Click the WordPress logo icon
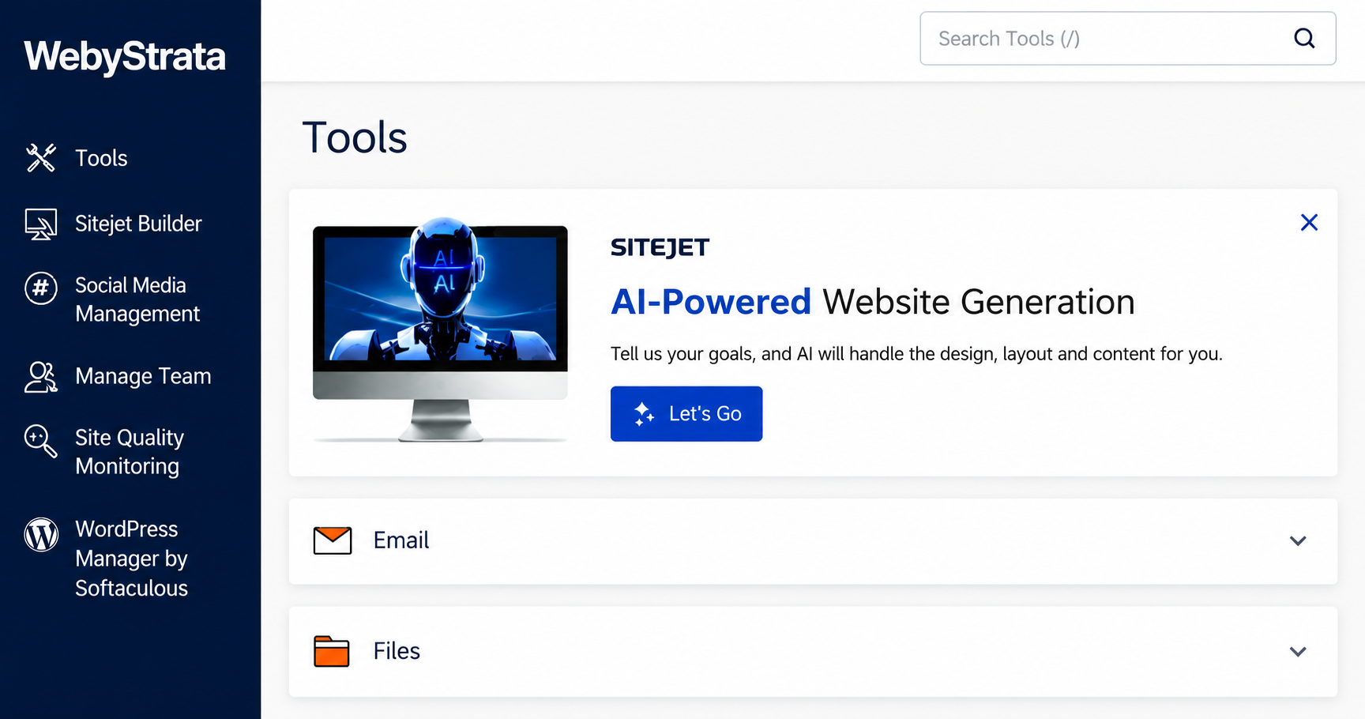The width and height of the screenshot is (1365, 719). click(x=41, y=535)
